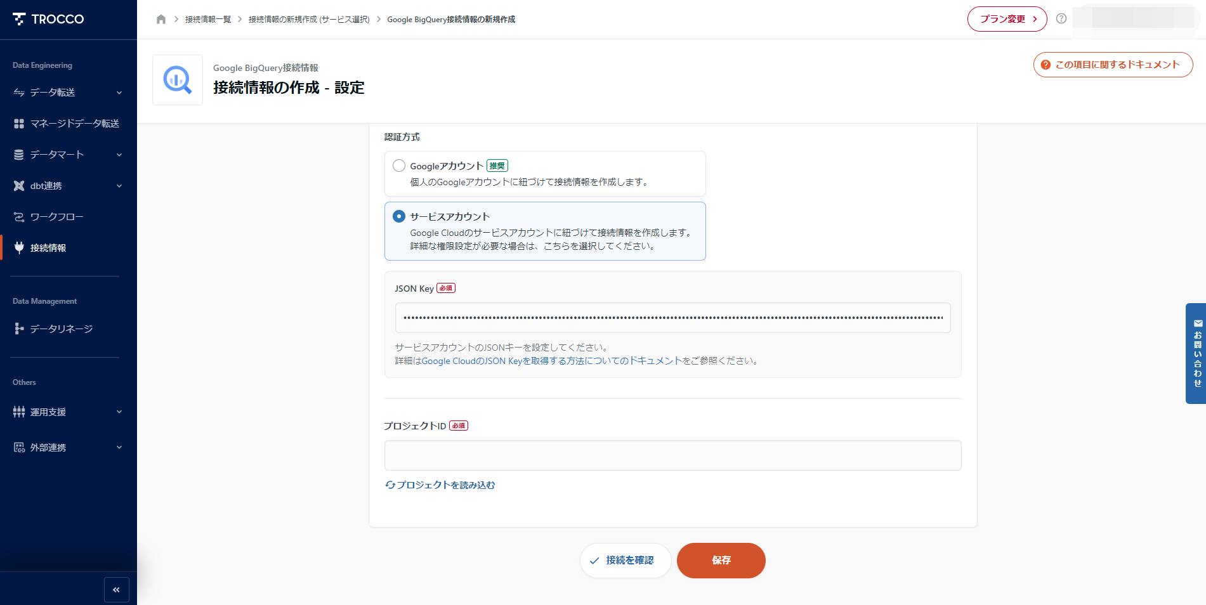Viewport: 1206px width, 605px height.
Task: Open the help question mark icon
Action: tap(1061, 18)
